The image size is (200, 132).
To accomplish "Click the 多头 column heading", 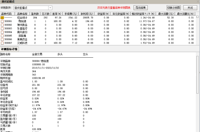I will [60, 54].
